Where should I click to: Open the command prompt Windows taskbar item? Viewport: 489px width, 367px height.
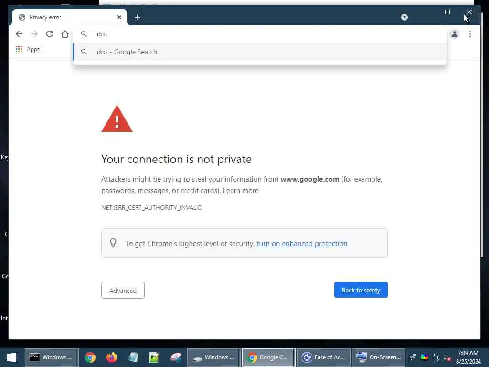[51, 357]
